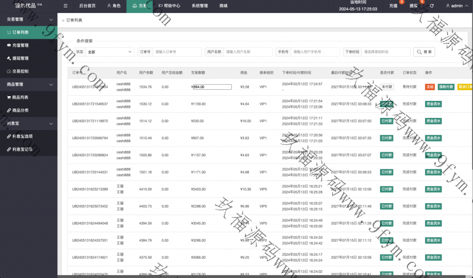
Task: Click the clock icon beside 交易控制
Action: click(9, 71)
